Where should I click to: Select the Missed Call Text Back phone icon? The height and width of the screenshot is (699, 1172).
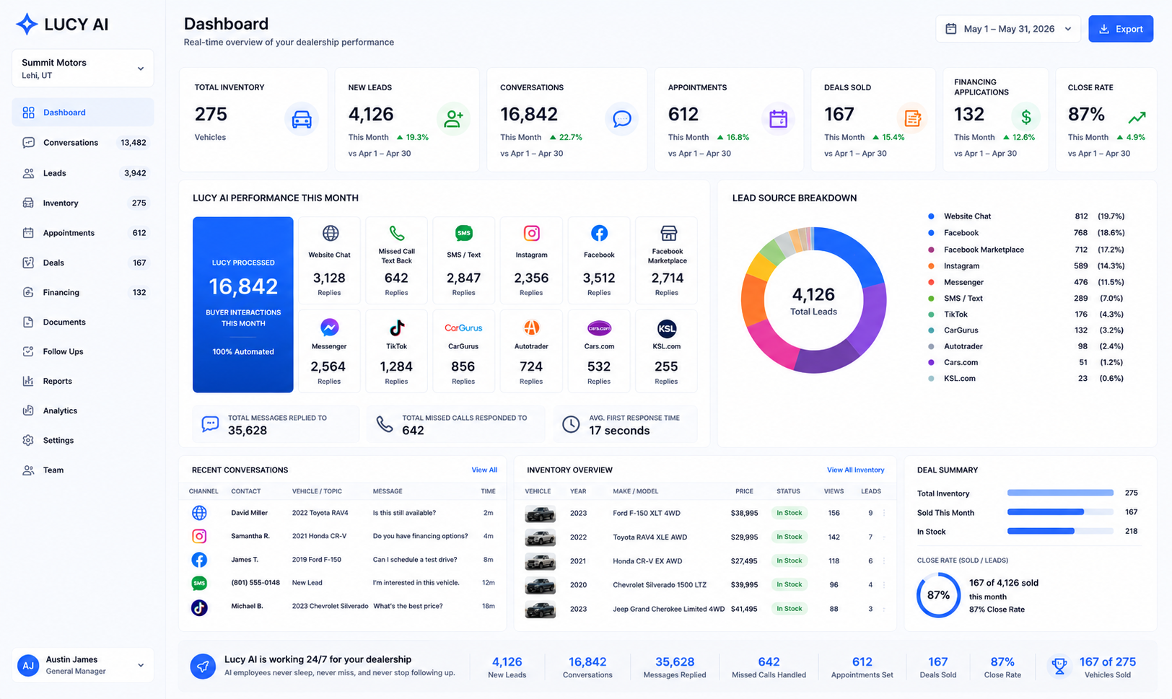click(397, 233)
